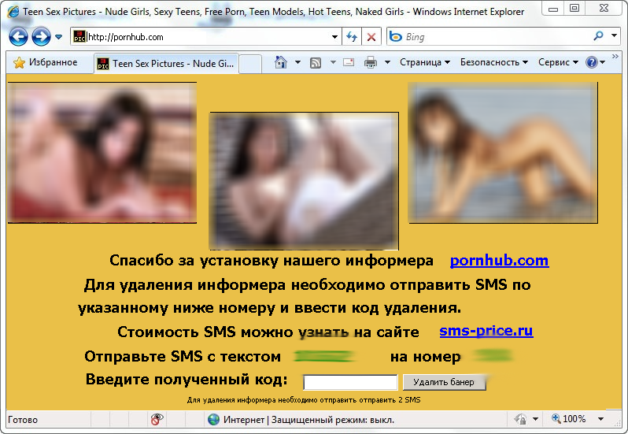Screen dimensions: 628x434
Task: Expand the Help dropdown arrow
Action: pyautogui.click(x=602, y=62)
